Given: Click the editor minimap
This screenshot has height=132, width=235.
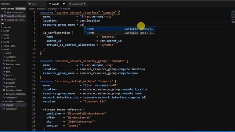Looking at the screenshot, I should (233, 16).
